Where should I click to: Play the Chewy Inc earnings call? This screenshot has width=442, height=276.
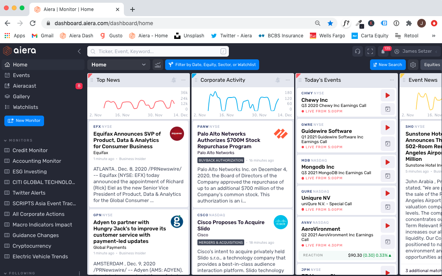coord(388,96)
